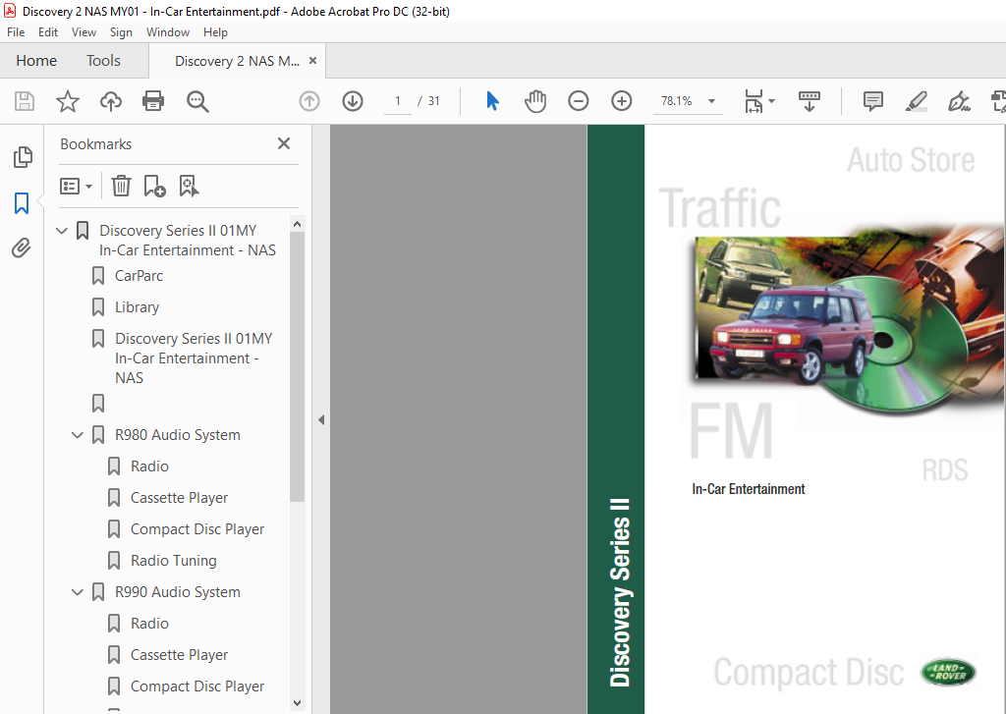Screen dimensions: 1006x714
Task: Collapse top Discovery Series II bookmark
Action: click(x=62, y=230)
